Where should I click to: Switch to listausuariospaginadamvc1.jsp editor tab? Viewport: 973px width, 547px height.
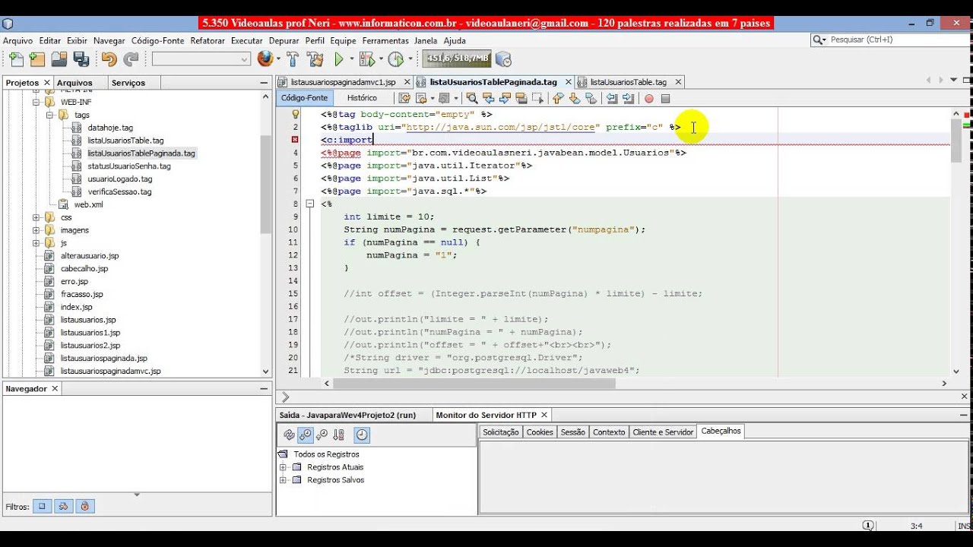tap(343, 81)
